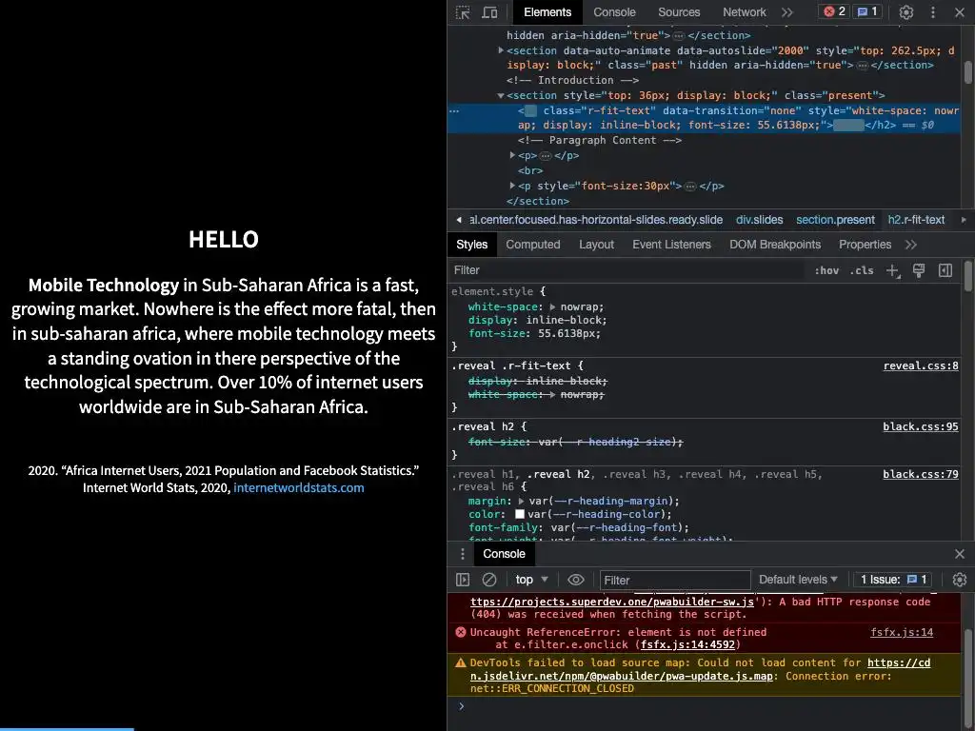Open the Properties pane tab

[x=865, y=245]
